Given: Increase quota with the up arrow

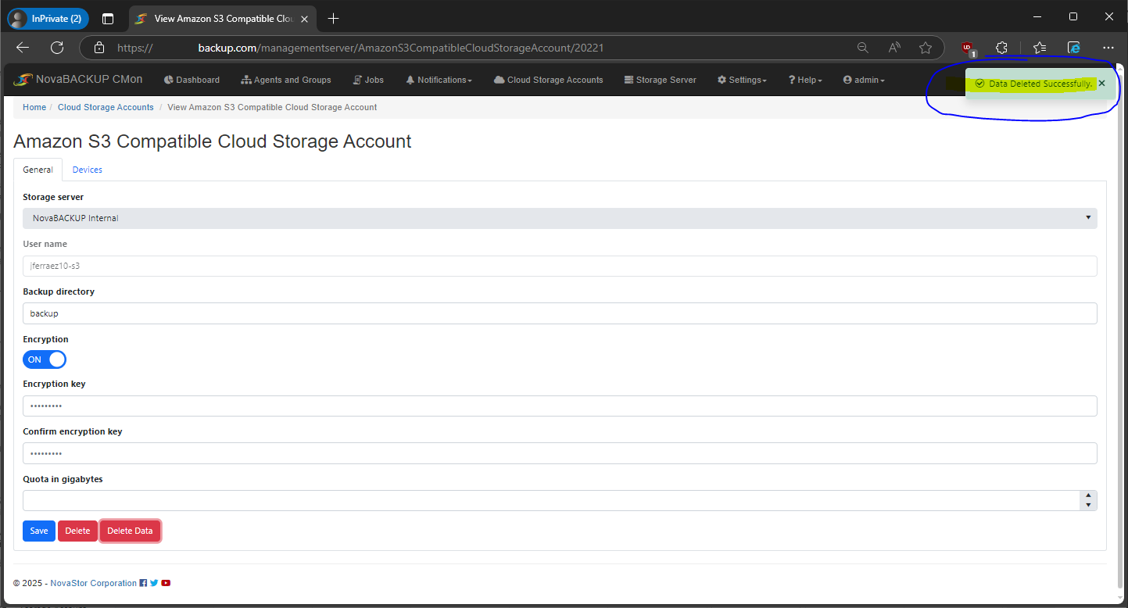Looking at the screenshot, I should pos(1088,495).
